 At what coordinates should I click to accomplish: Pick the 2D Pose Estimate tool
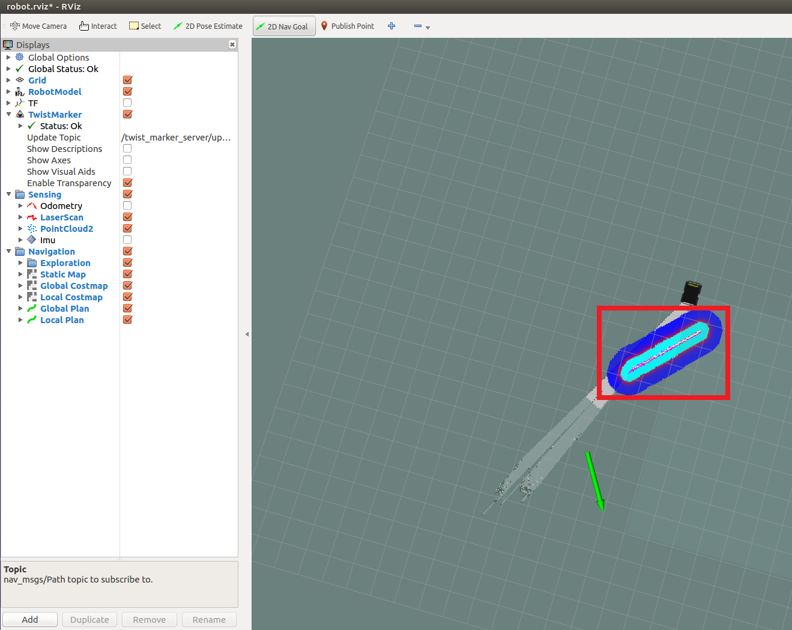coord(208,26)
